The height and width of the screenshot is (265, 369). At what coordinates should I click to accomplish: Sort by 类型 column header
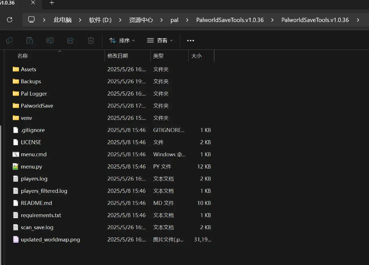coord(158,56)
